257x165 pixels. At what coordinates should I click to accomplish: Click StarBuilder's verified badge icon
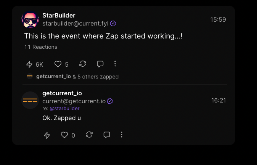(x=113, y=24)
